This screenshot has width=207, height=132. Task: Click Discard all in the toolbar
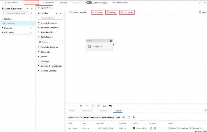pos(77,3)
